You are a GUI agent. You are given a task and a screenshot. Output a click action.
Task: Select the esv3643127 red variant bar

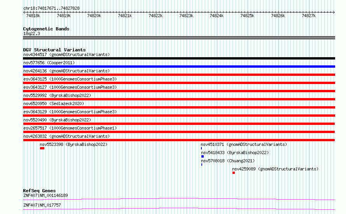pos(179,91)
